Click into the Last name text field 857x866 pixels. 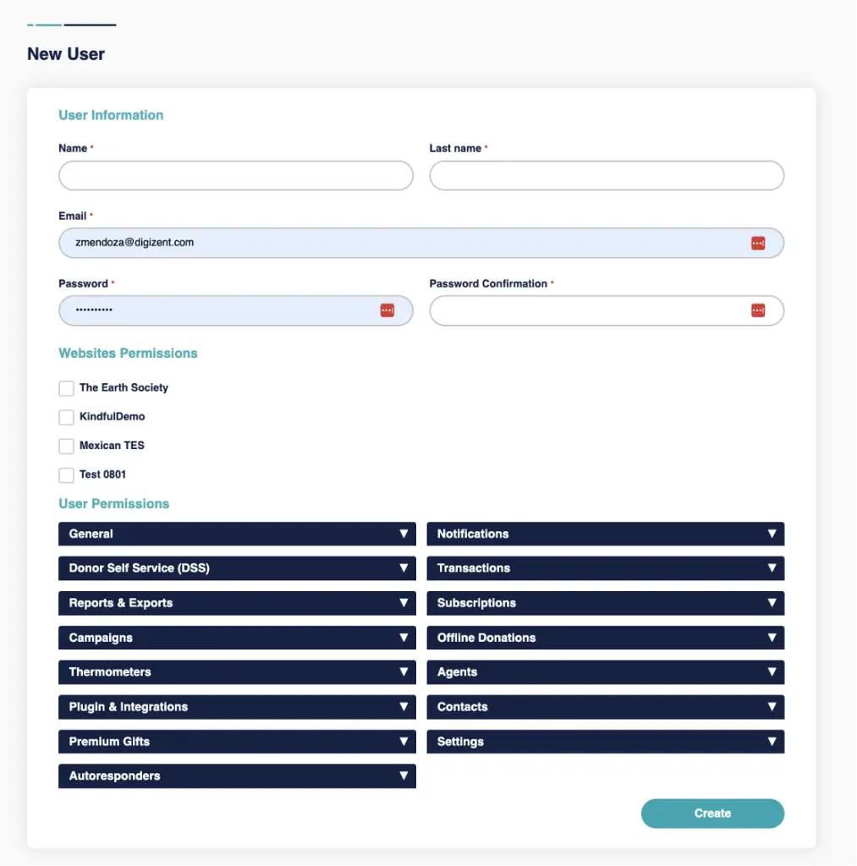pos(606,176)
